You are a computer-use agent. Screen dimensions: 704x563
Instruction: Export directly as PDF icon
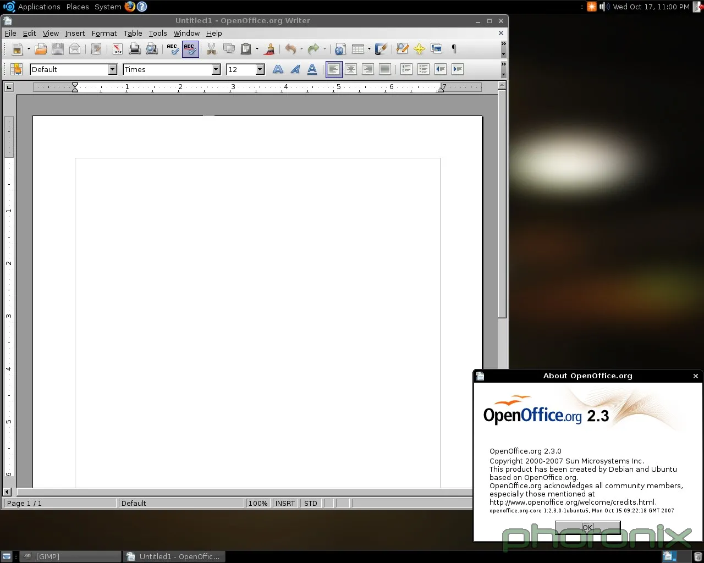click(x=118, y=49)
